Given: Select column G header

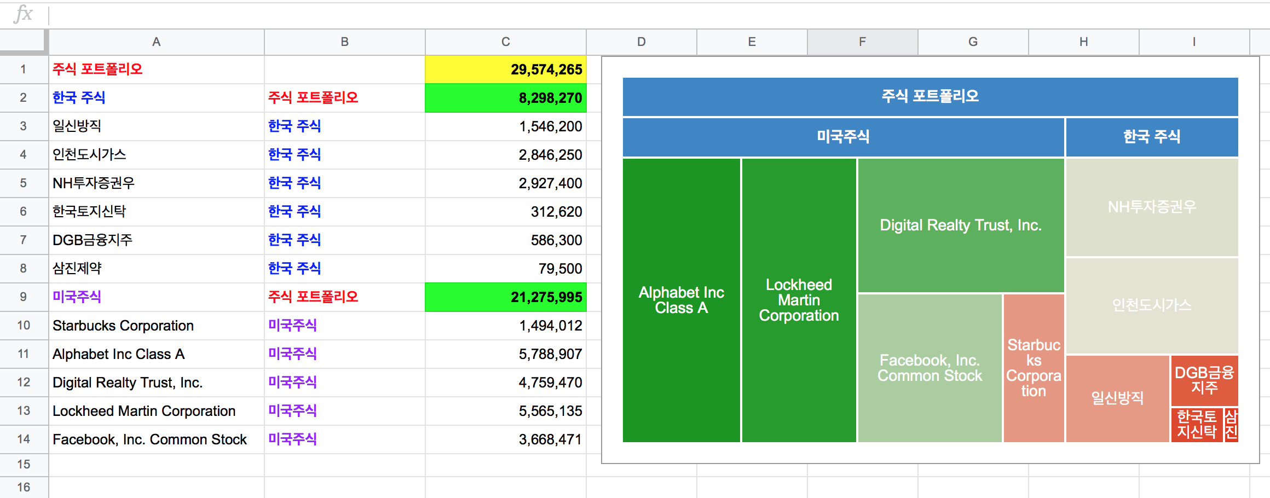Looking at the screenshot, I should (x=973, y=42).
